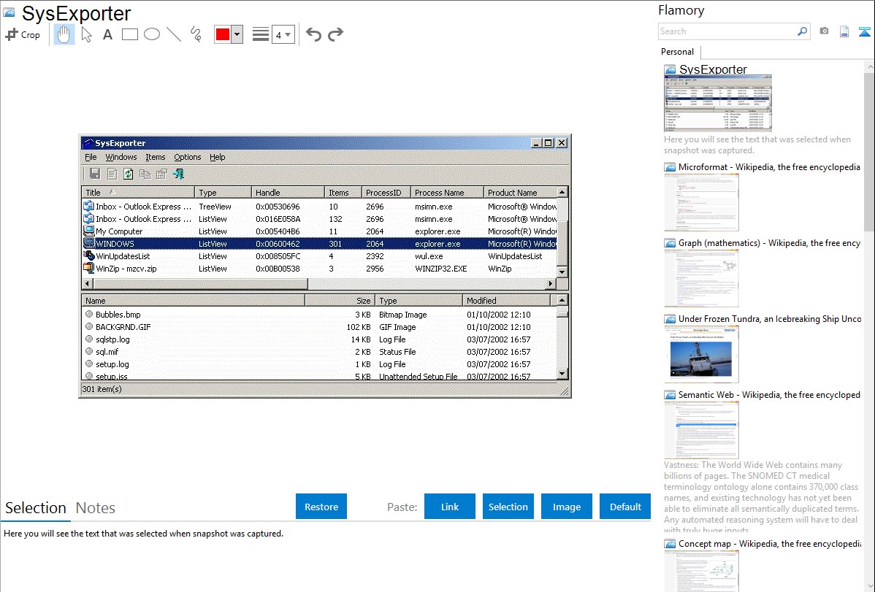Choose the arrow pointer tool
The image size is (875, 592).
point(86,34)
